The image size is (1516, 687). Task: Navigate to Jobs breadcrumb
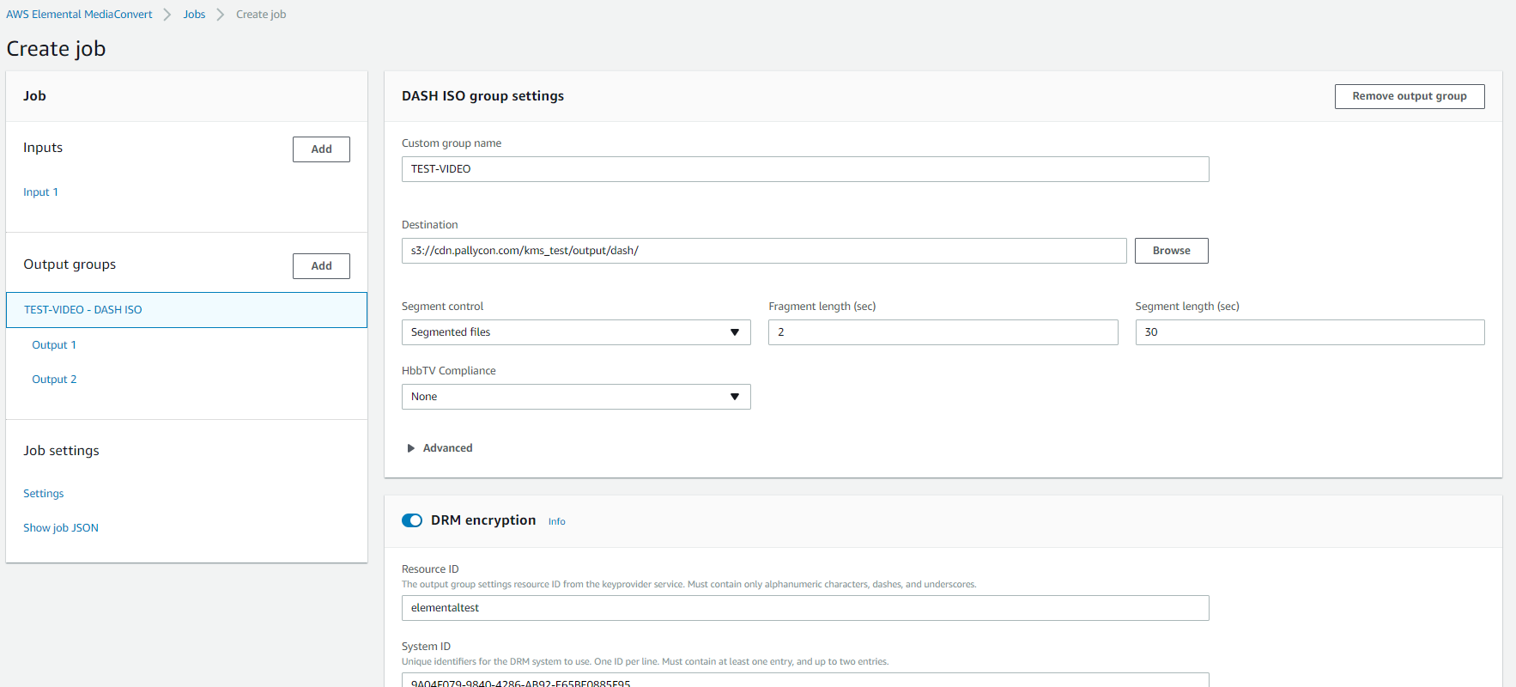click(194, 15)
